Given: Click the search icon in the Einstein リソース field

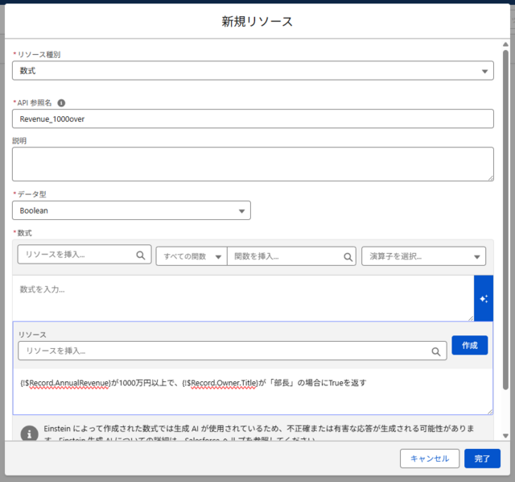Looking at the screenshot, I should point(435,351).
